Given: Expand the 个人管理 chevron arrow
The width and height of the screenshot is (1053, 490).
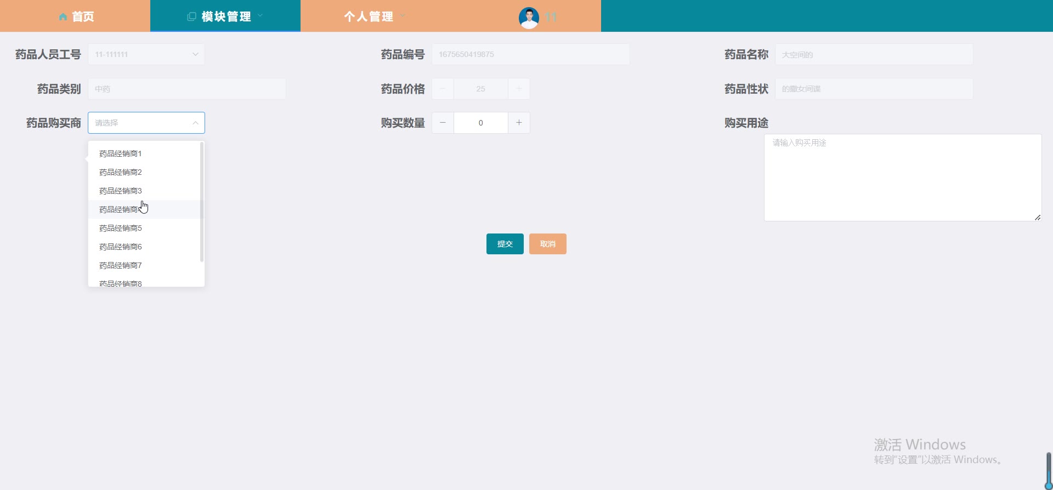Looking at the screenshot, I should tap(403, 16).
